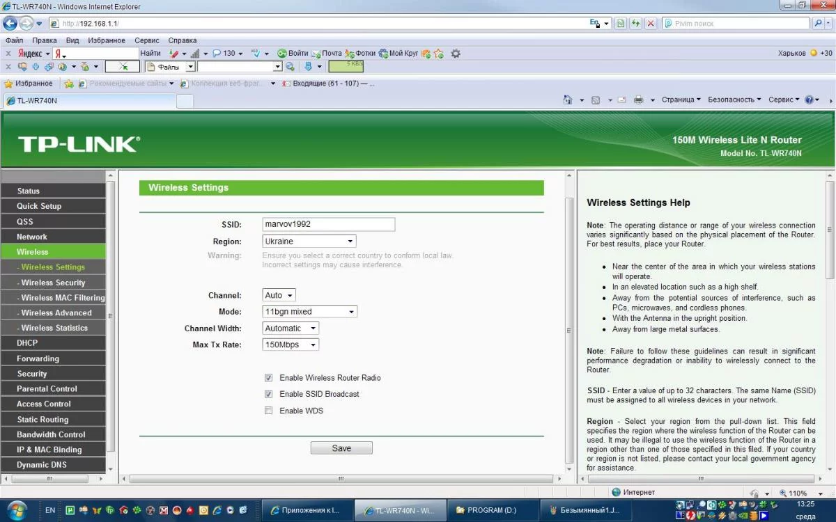Click the Print icon in command bar
Image resolution: width=836 pixels, height=522 pixels.
click(638, 100)
